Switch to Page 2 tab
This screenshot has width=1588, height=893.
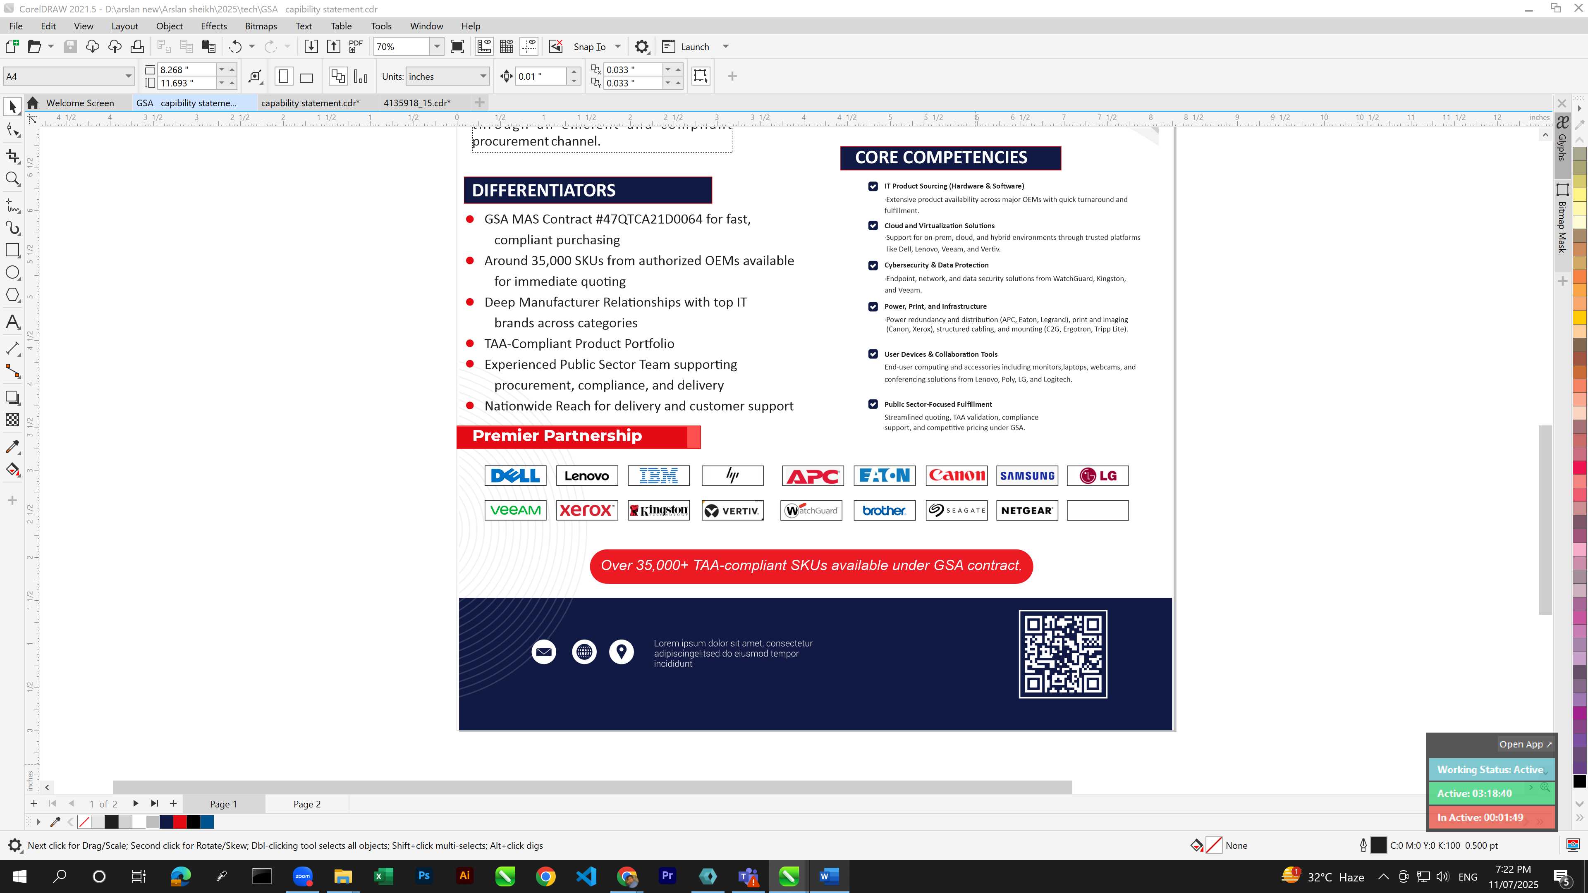(x=306, y=804)
